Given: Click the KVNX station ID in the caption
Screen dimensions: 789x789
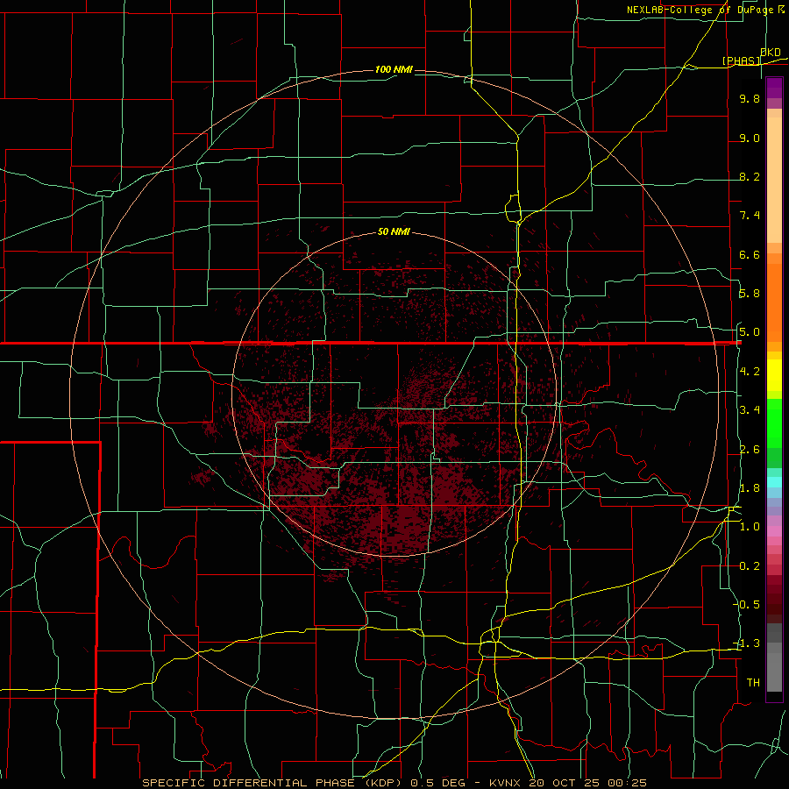Looking at the screenshot, I should (506, 783).
